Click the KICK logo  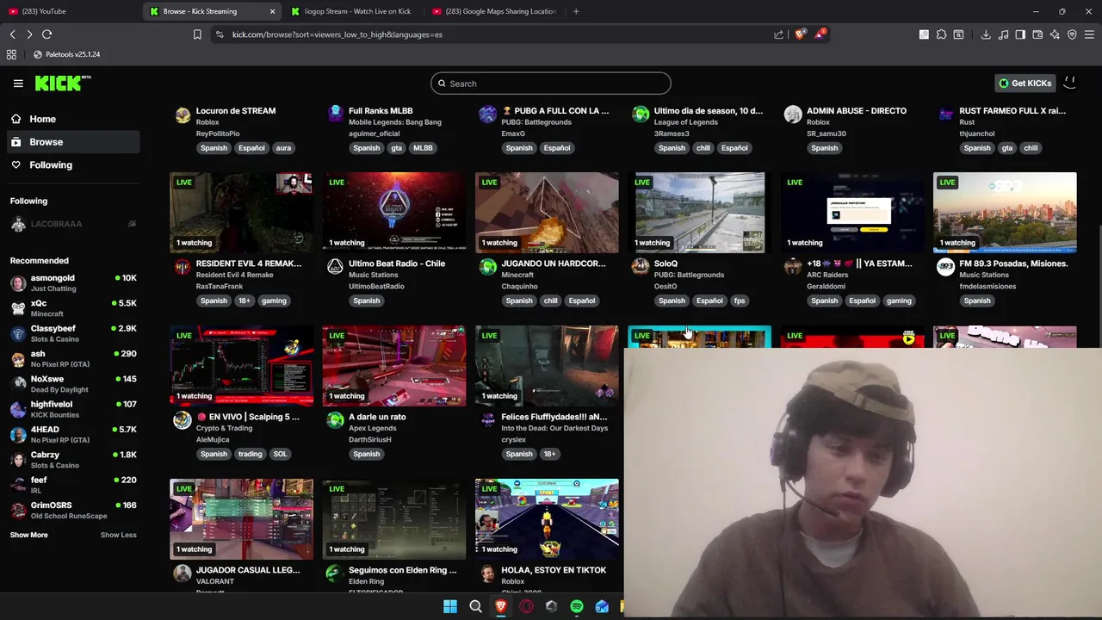pos(63,84)
